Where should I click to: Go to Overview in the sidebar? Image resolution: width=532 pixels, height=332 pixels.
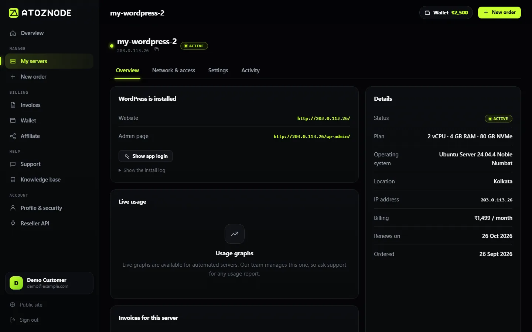click(49, 33)
